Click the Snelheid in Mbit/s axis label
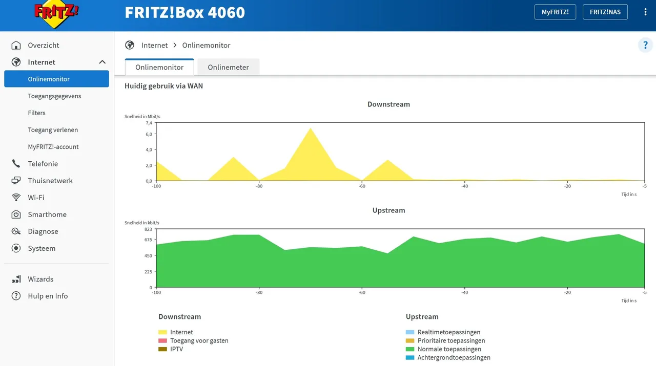Image resolution: width=656 pixels, height=366 pixels. [142, 117]
